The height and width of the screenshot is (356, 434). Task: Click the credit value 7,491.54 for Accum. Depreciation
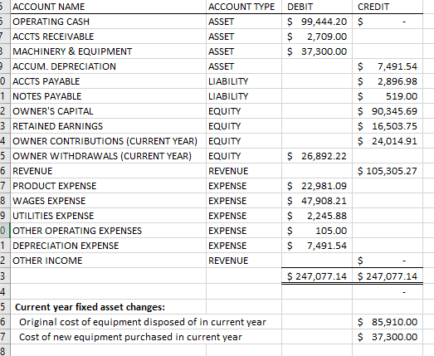tap(388, 66)
